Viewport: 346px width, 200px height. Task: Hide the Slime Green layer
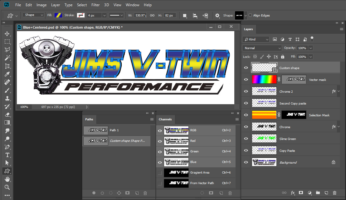246,138
